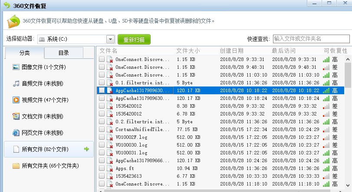
Task: Switch to the 分类 tab
Action: click(24, 53)
